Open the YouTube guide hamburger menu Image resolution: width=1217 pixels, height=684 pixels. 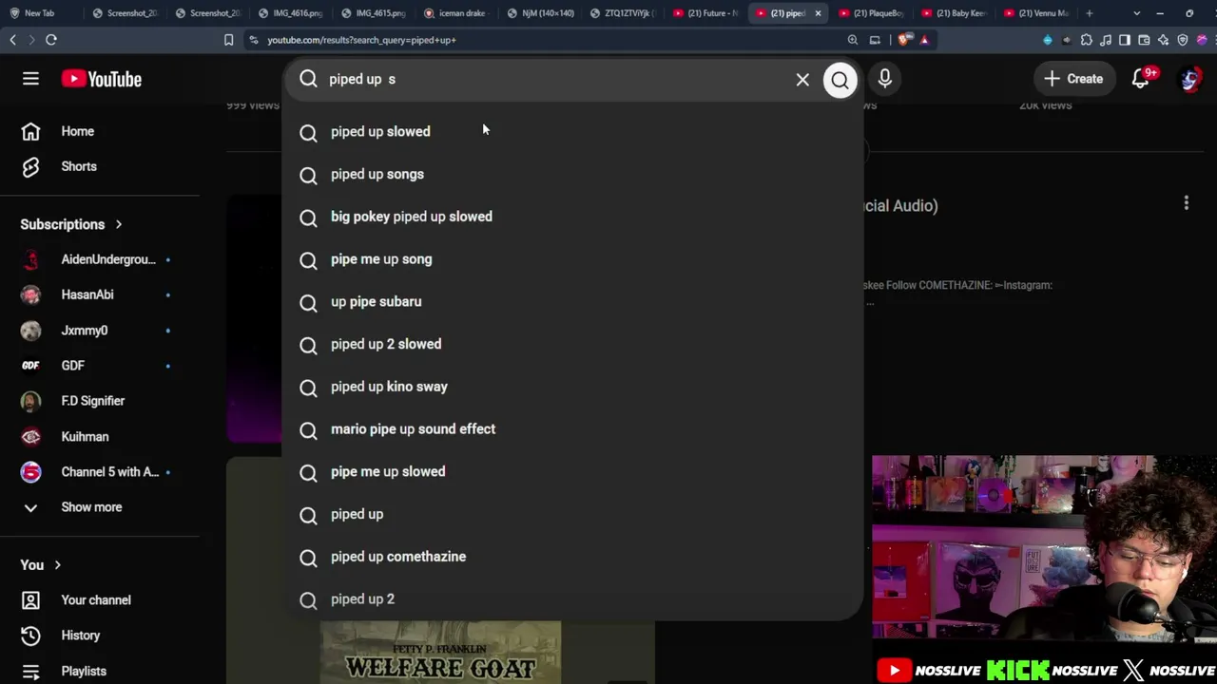30,79
